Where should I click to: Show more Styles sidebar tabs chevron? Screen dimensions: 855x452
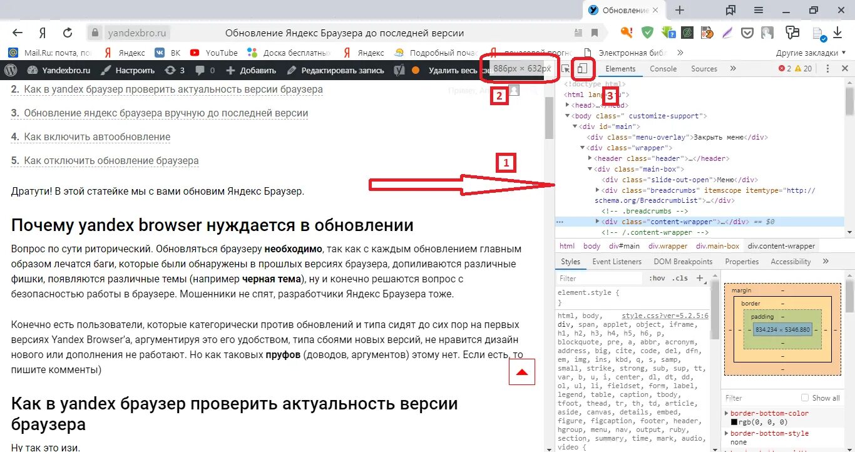coord(826,261)
